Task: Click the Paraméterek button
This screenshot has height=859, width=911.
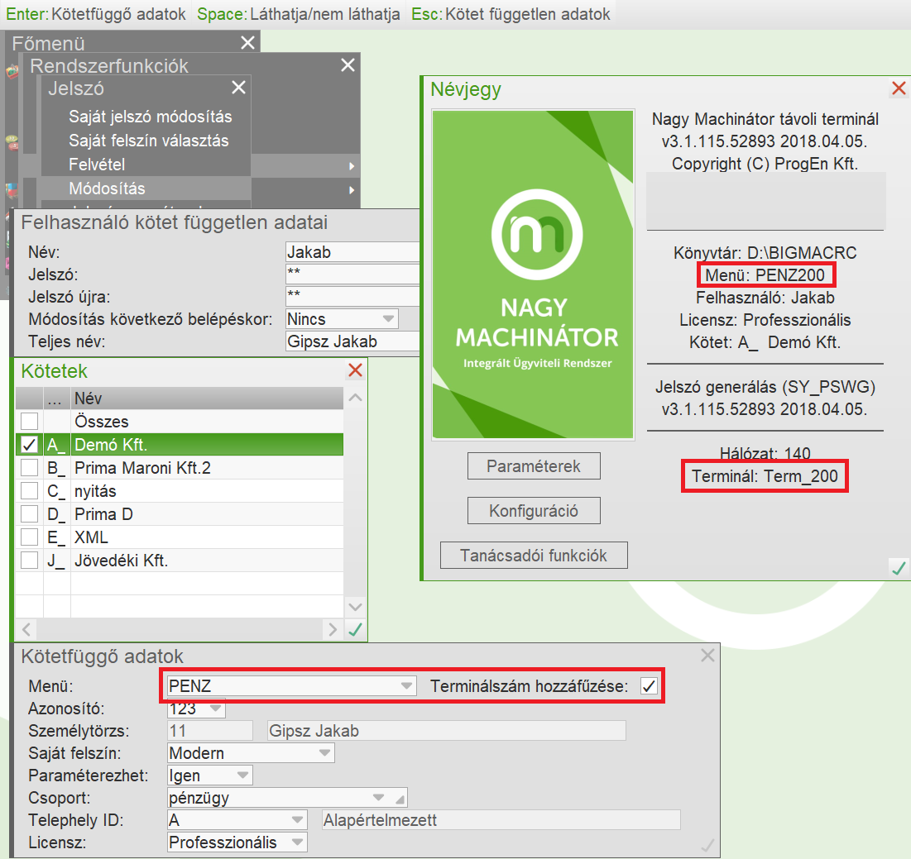Action: coord(534,466)
